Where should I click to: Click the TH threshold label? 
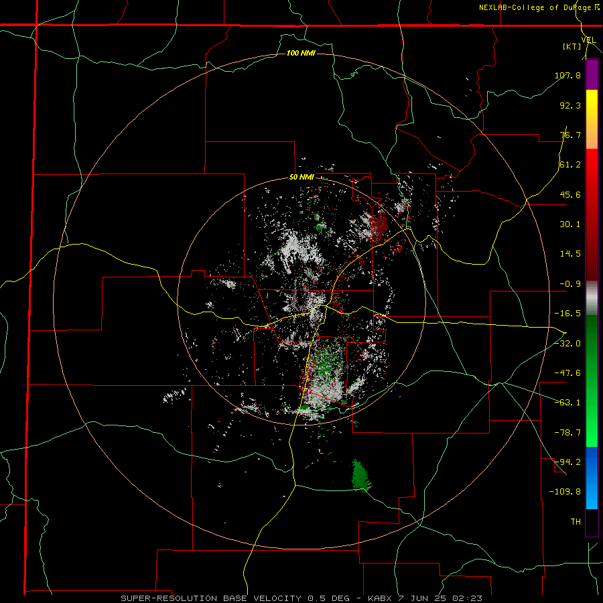tap(576, 522)
